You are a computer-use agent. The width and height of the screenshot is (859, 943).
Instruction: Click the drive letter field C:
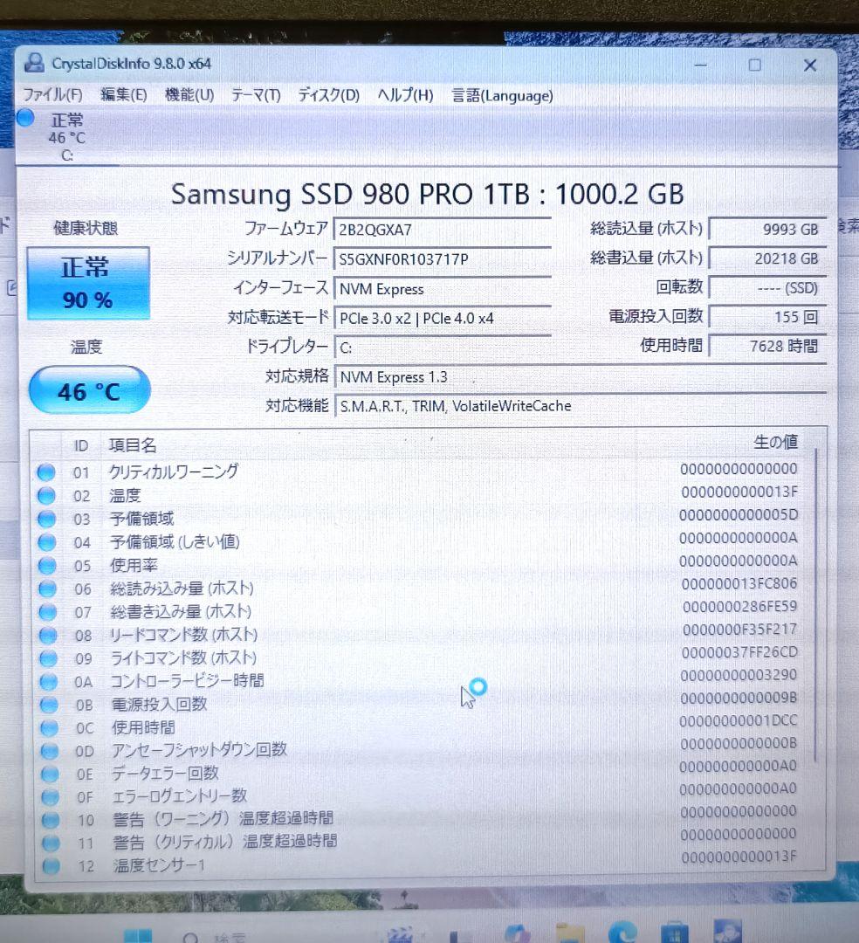[x=443, y=348]
